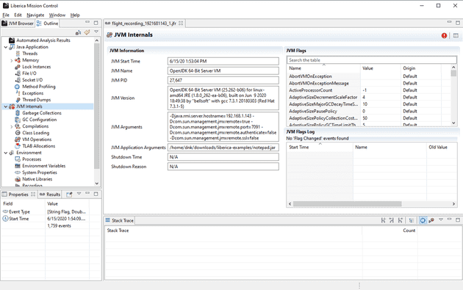Open the VM Operations page
The width and height of the screenshot is (463, 290).
click(37, 139)
